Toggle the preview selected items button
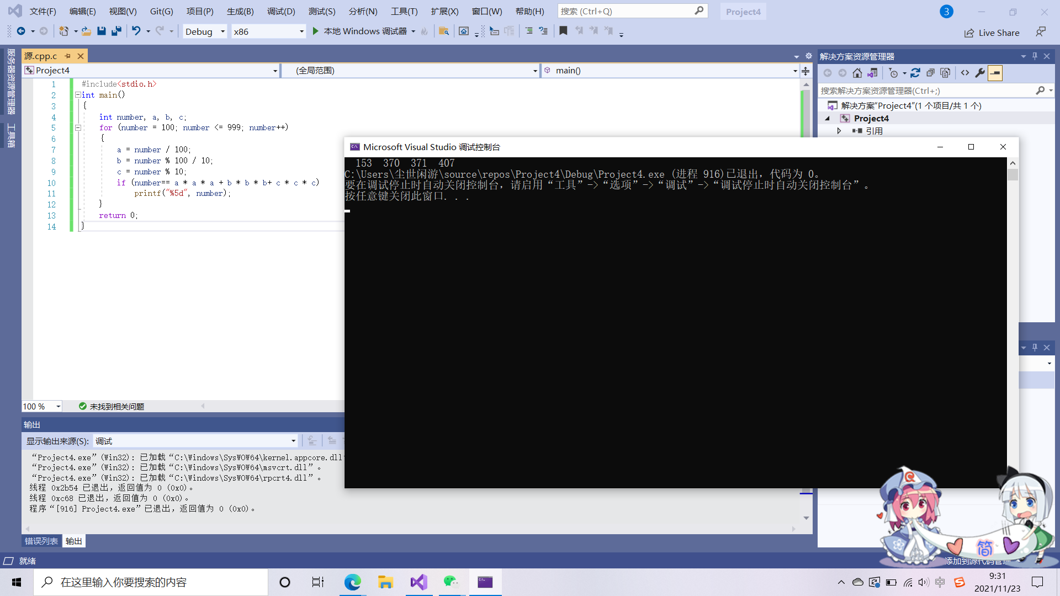 [x=995, y=73]
